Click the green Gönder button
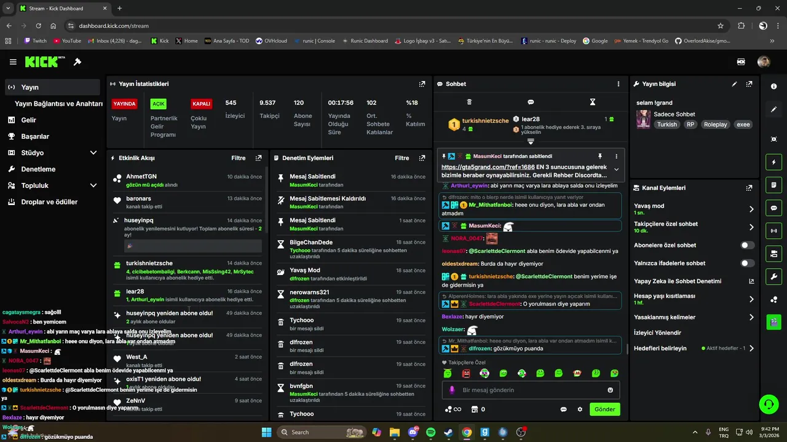 coord(604,409)
